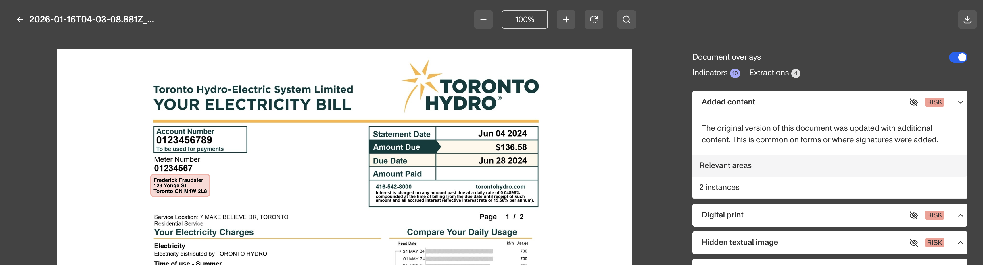Screen dimensions: 983x265
Task: Click the Document overlays label
Action: tap(727, 57)
